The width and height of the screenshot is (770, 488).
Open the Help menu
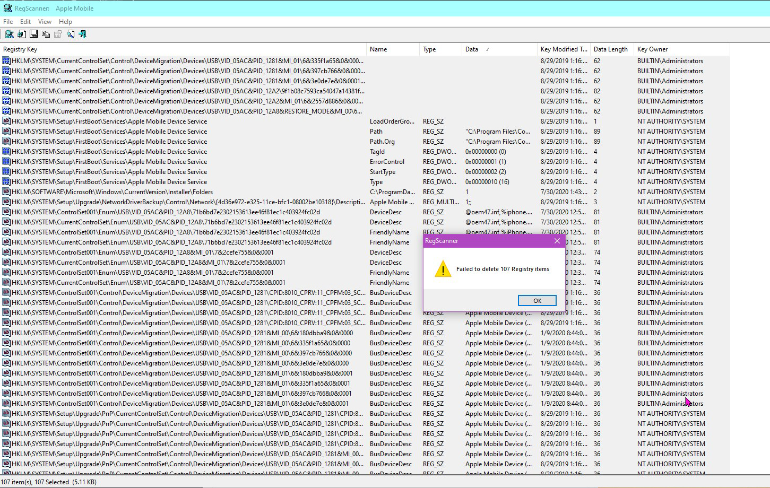[x=65, y=22]
